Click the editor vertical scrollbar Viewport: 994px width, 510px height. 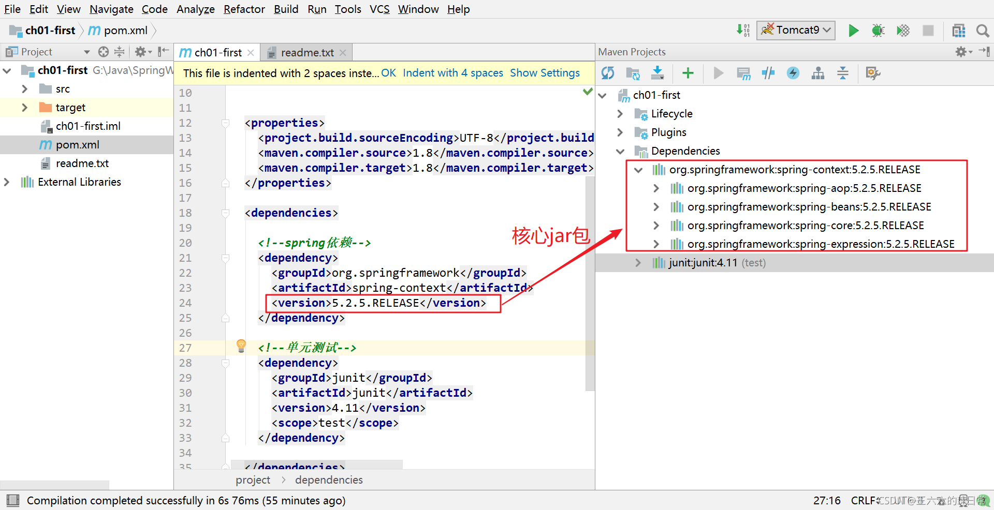[x=590, y=283]
